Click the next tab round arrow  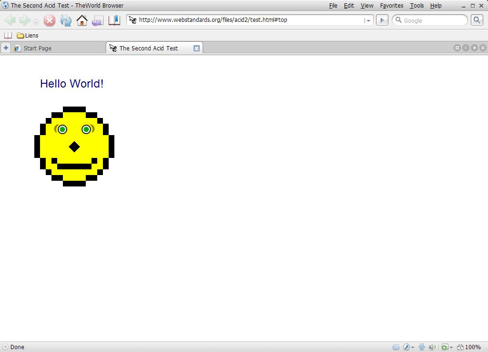pyautogui.click(x=474, y=48)
